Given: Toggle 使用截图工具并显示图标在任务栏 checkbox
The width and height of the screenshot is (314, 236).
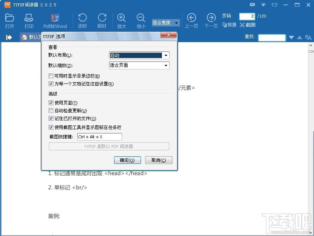Looking at the screenshot, I should click(51, 127).
